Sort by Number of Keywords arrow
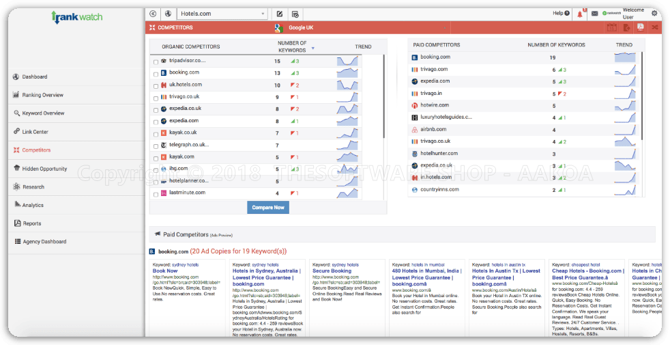 pyautogui.click(x=313, y=49)
